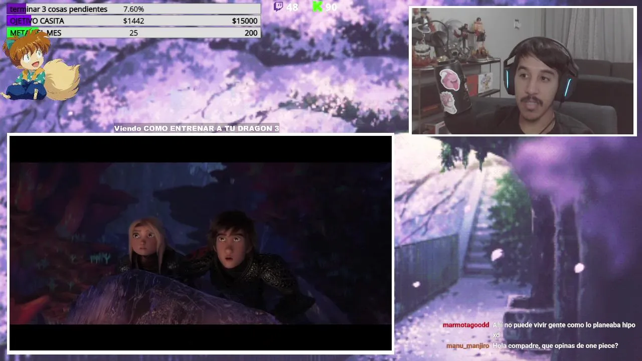Click the 'Viendo COMO ENTRENAR A TU DRAGON 3' caption
This screenshot has width=642, height=361.
[197, 128]
